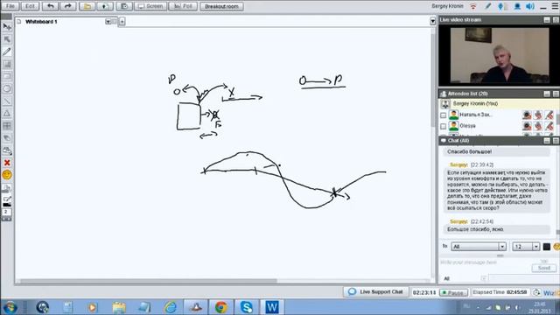Viewport: 560px width, 315px height.
Task: Check the box next to Olesya
Action: click(x=444, y=126)
